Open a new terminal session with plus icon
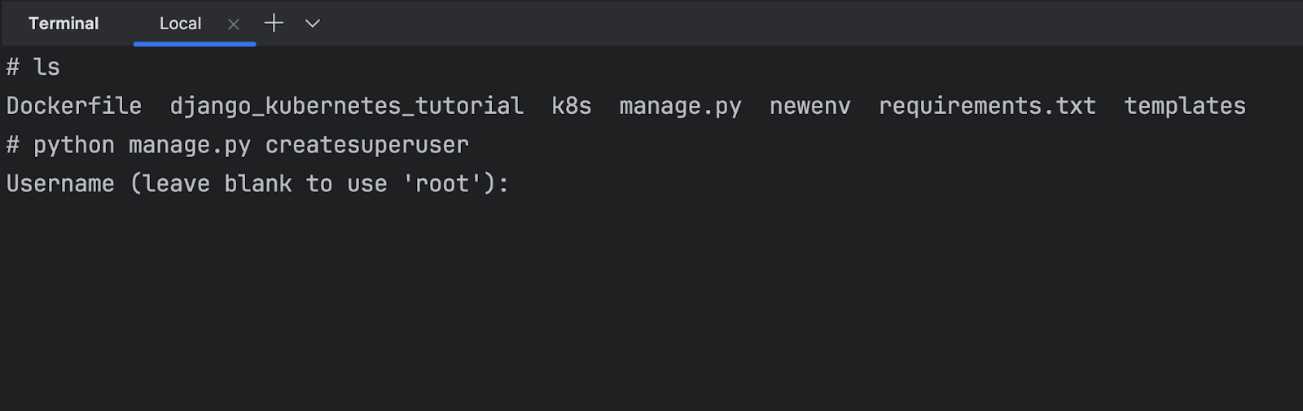Viewport: 1303px width, 411px height. [x=274, y=24]
